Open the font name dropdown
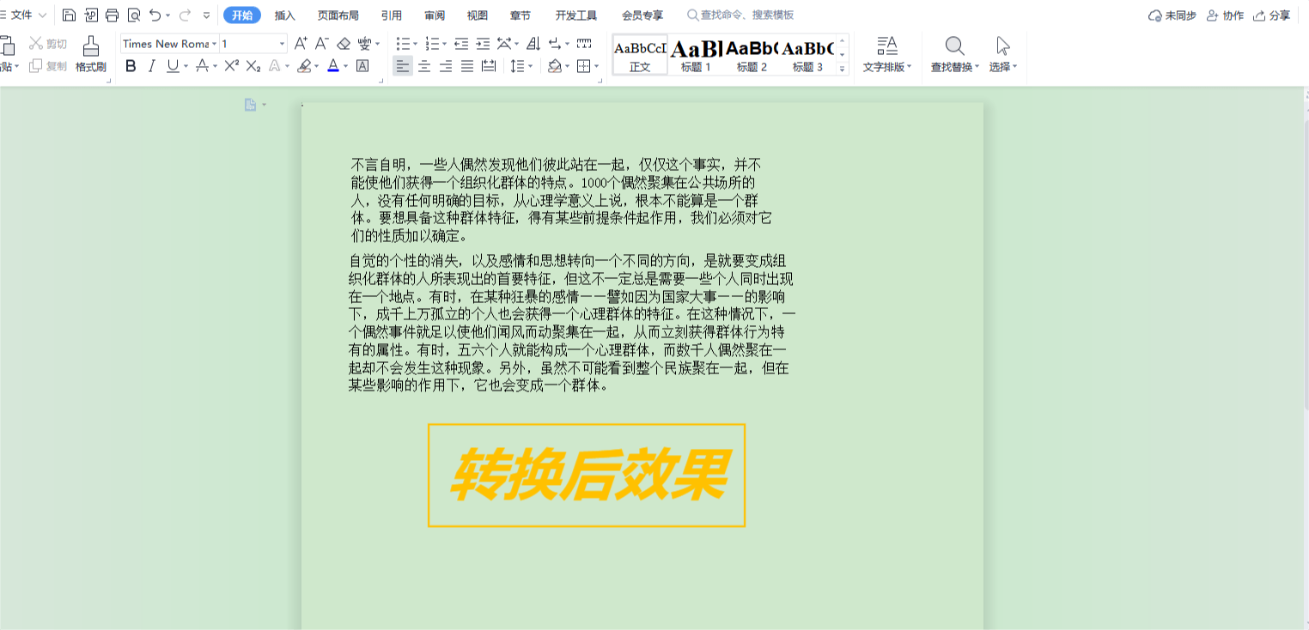Image resolution: width=1309 pixels, height=630 pixels. click(213, 44)
